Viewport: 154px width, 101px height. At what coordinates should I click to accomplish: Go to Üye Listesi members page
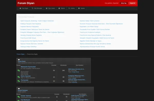tap(50, 8)
